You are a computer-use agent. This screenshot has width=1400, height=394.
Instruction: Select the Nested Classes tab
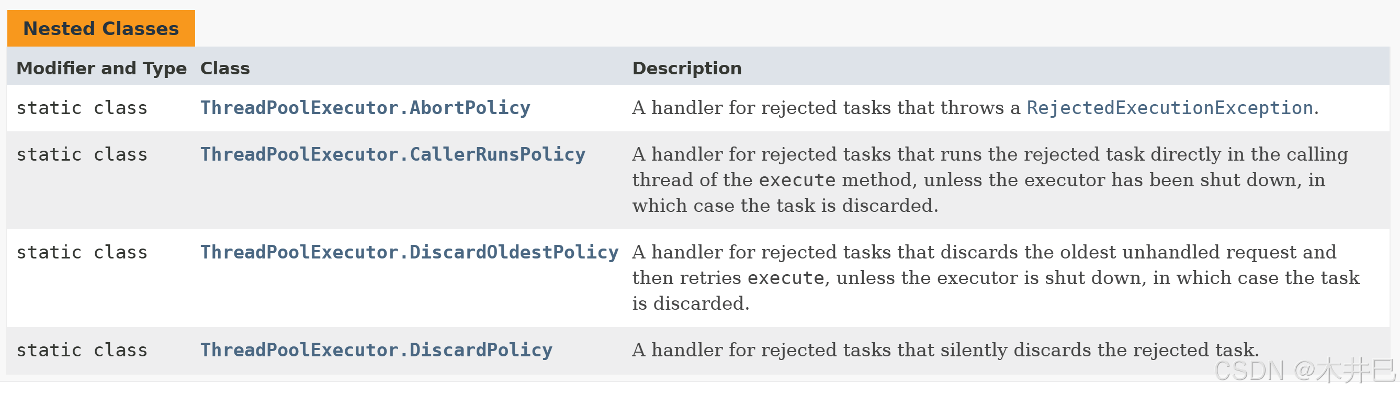(x=101, y=28)
